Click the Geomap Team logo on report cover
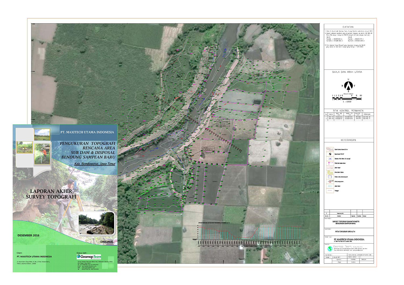 [x=89, y=257]
